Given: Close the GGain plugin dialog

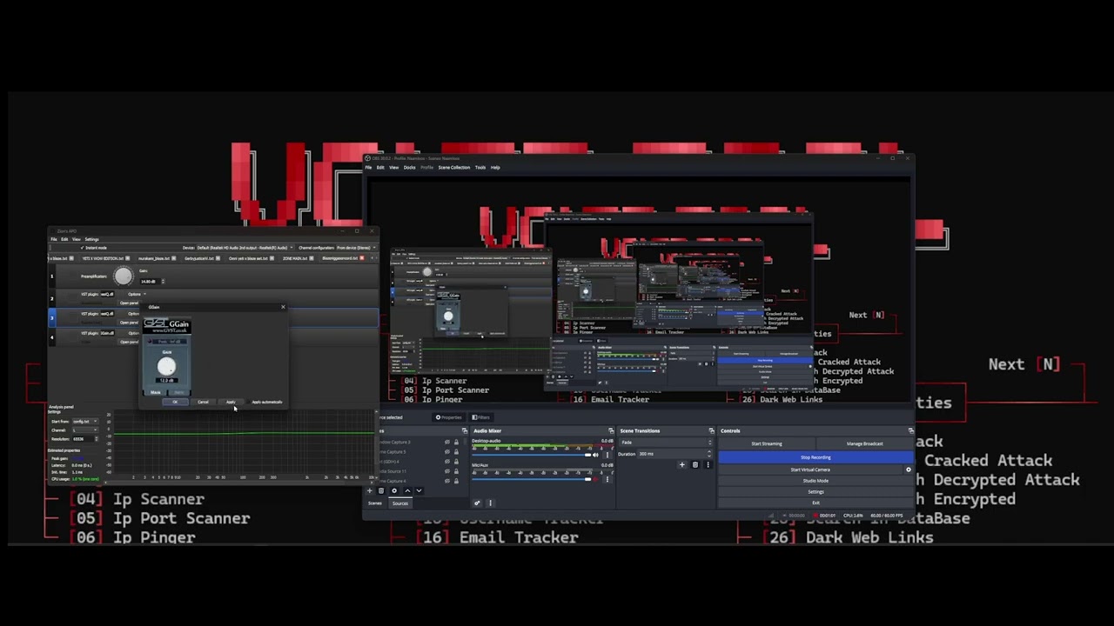Looking at the screenshot, I should [x=283, y=307].
